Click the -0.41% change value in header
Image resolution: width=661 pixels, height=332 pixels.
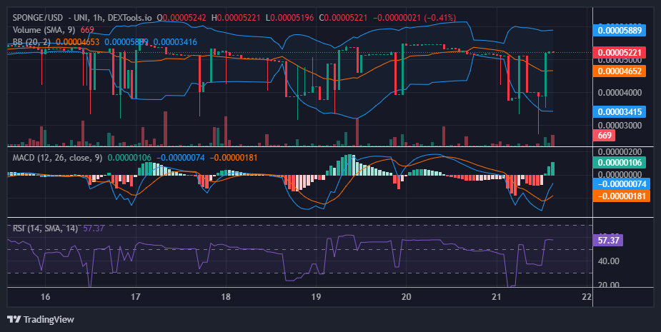pyautogui.click(x=439, y=18)
